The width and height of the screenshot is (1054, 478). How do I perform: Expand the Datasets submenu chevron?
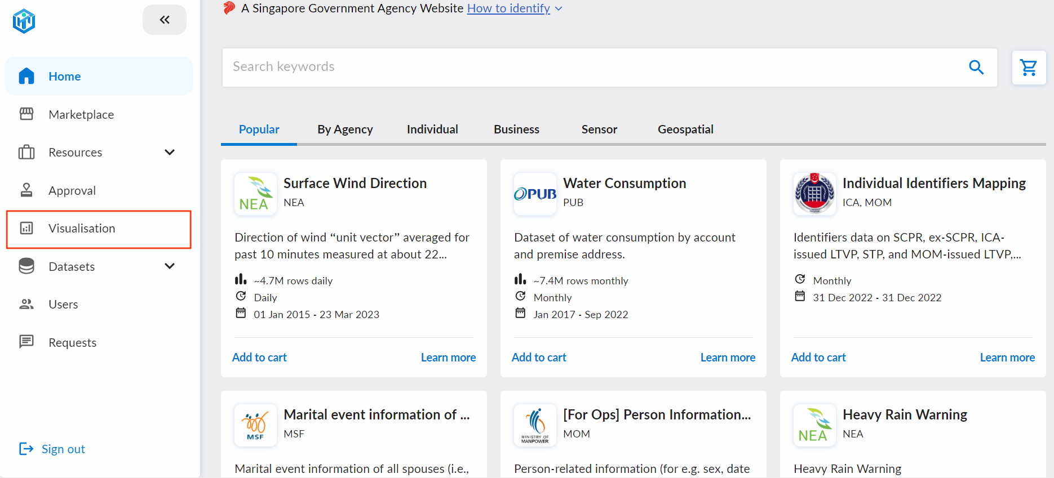[x=170, y=266]
